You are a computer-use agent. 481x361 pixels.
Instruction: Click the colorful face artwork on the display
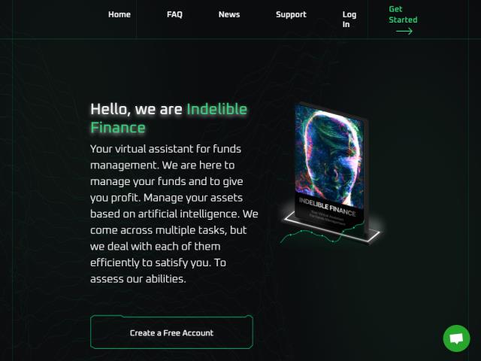click(x=329, y=156)
